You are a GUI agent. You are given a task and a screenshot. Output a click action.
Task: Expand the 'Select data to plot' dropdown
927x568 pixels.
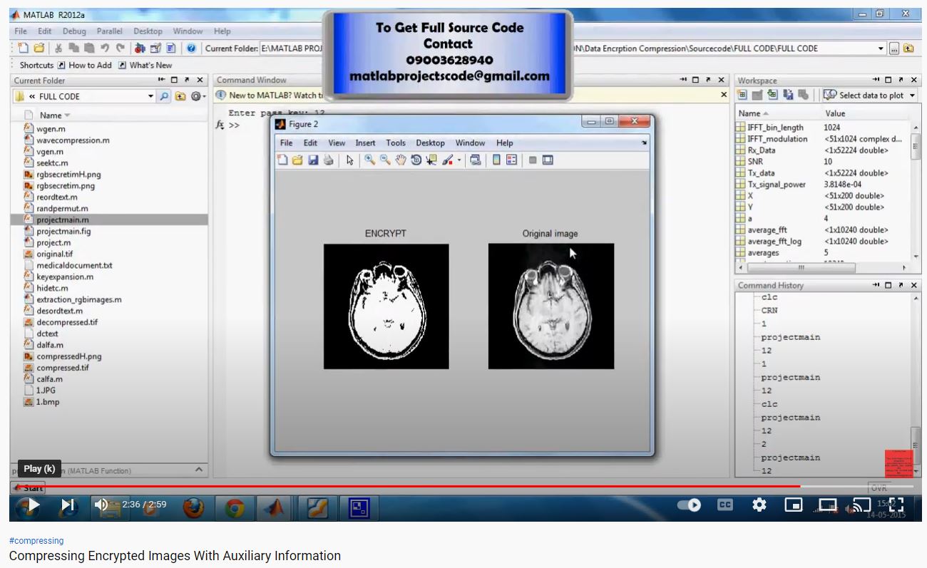[912, 95]
